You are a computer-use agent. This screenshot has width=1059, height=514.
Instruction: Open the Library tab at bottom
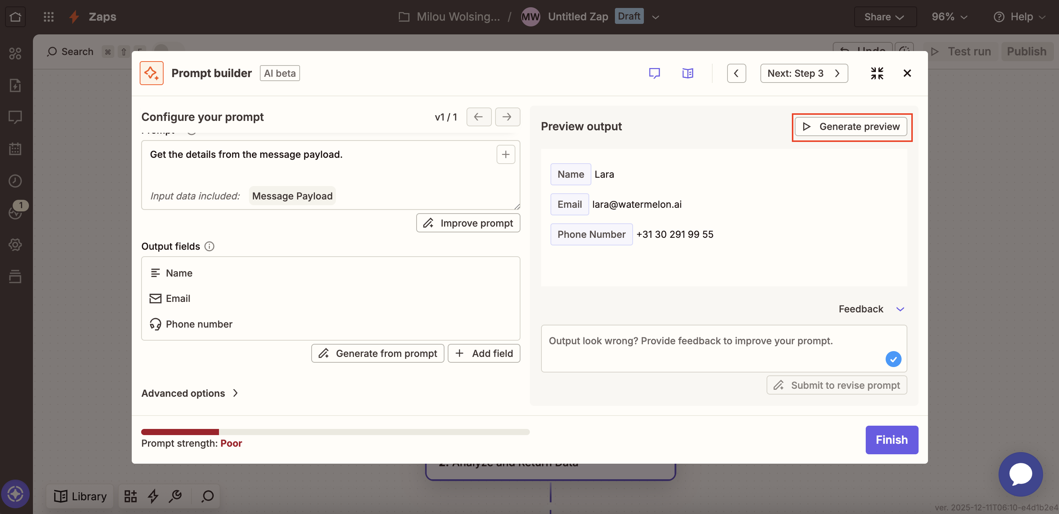(80, 496)
